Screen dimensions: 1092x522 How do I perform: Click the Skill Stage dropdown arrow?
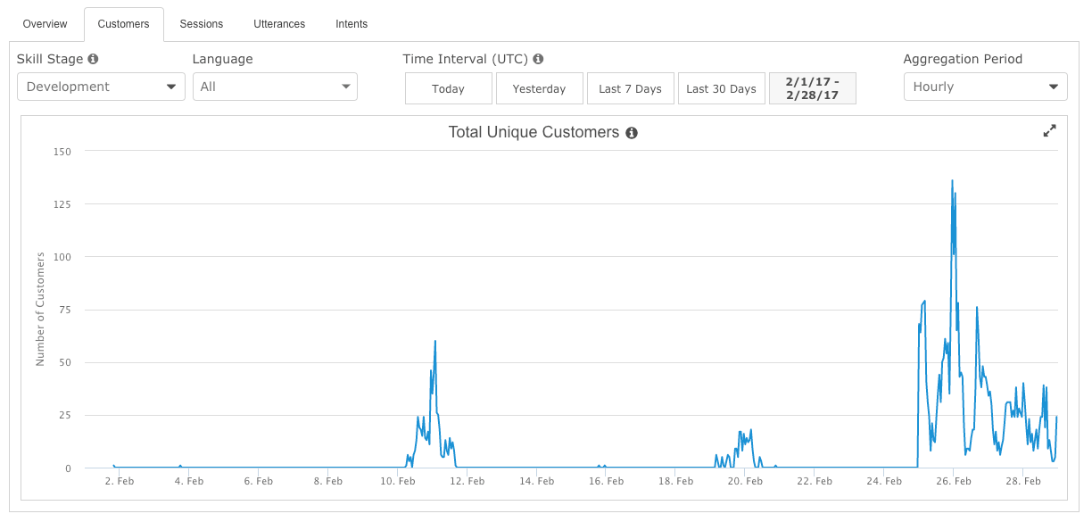(173, 87)
